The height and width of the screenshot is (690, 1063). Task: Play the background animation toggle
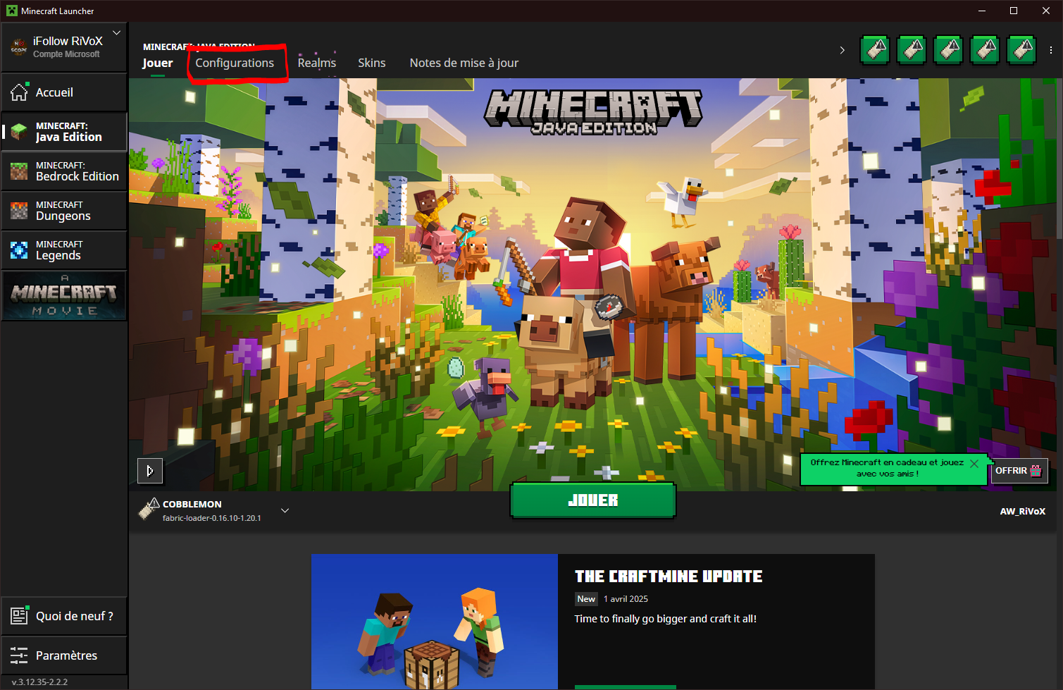(150, 471)
